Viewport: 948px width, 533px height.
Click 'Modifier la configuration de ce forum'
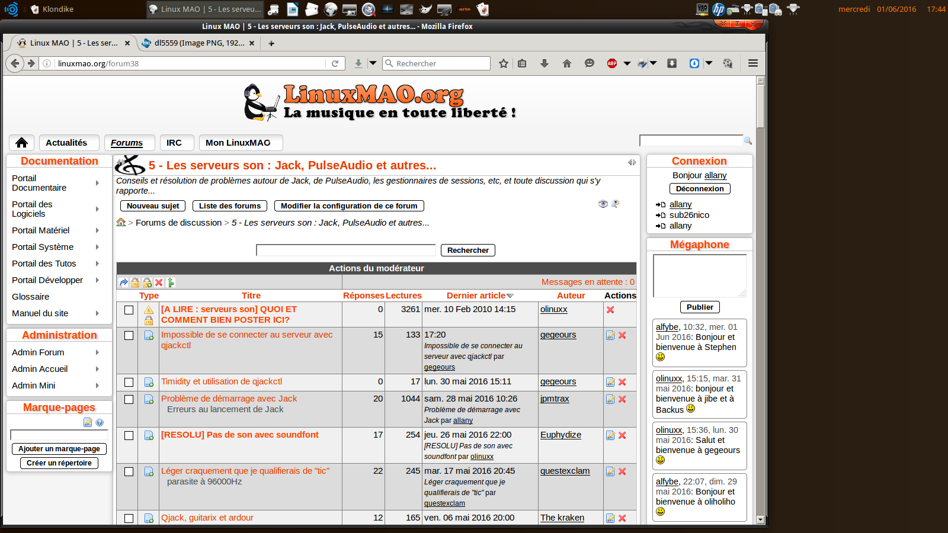tap(349, 206)
